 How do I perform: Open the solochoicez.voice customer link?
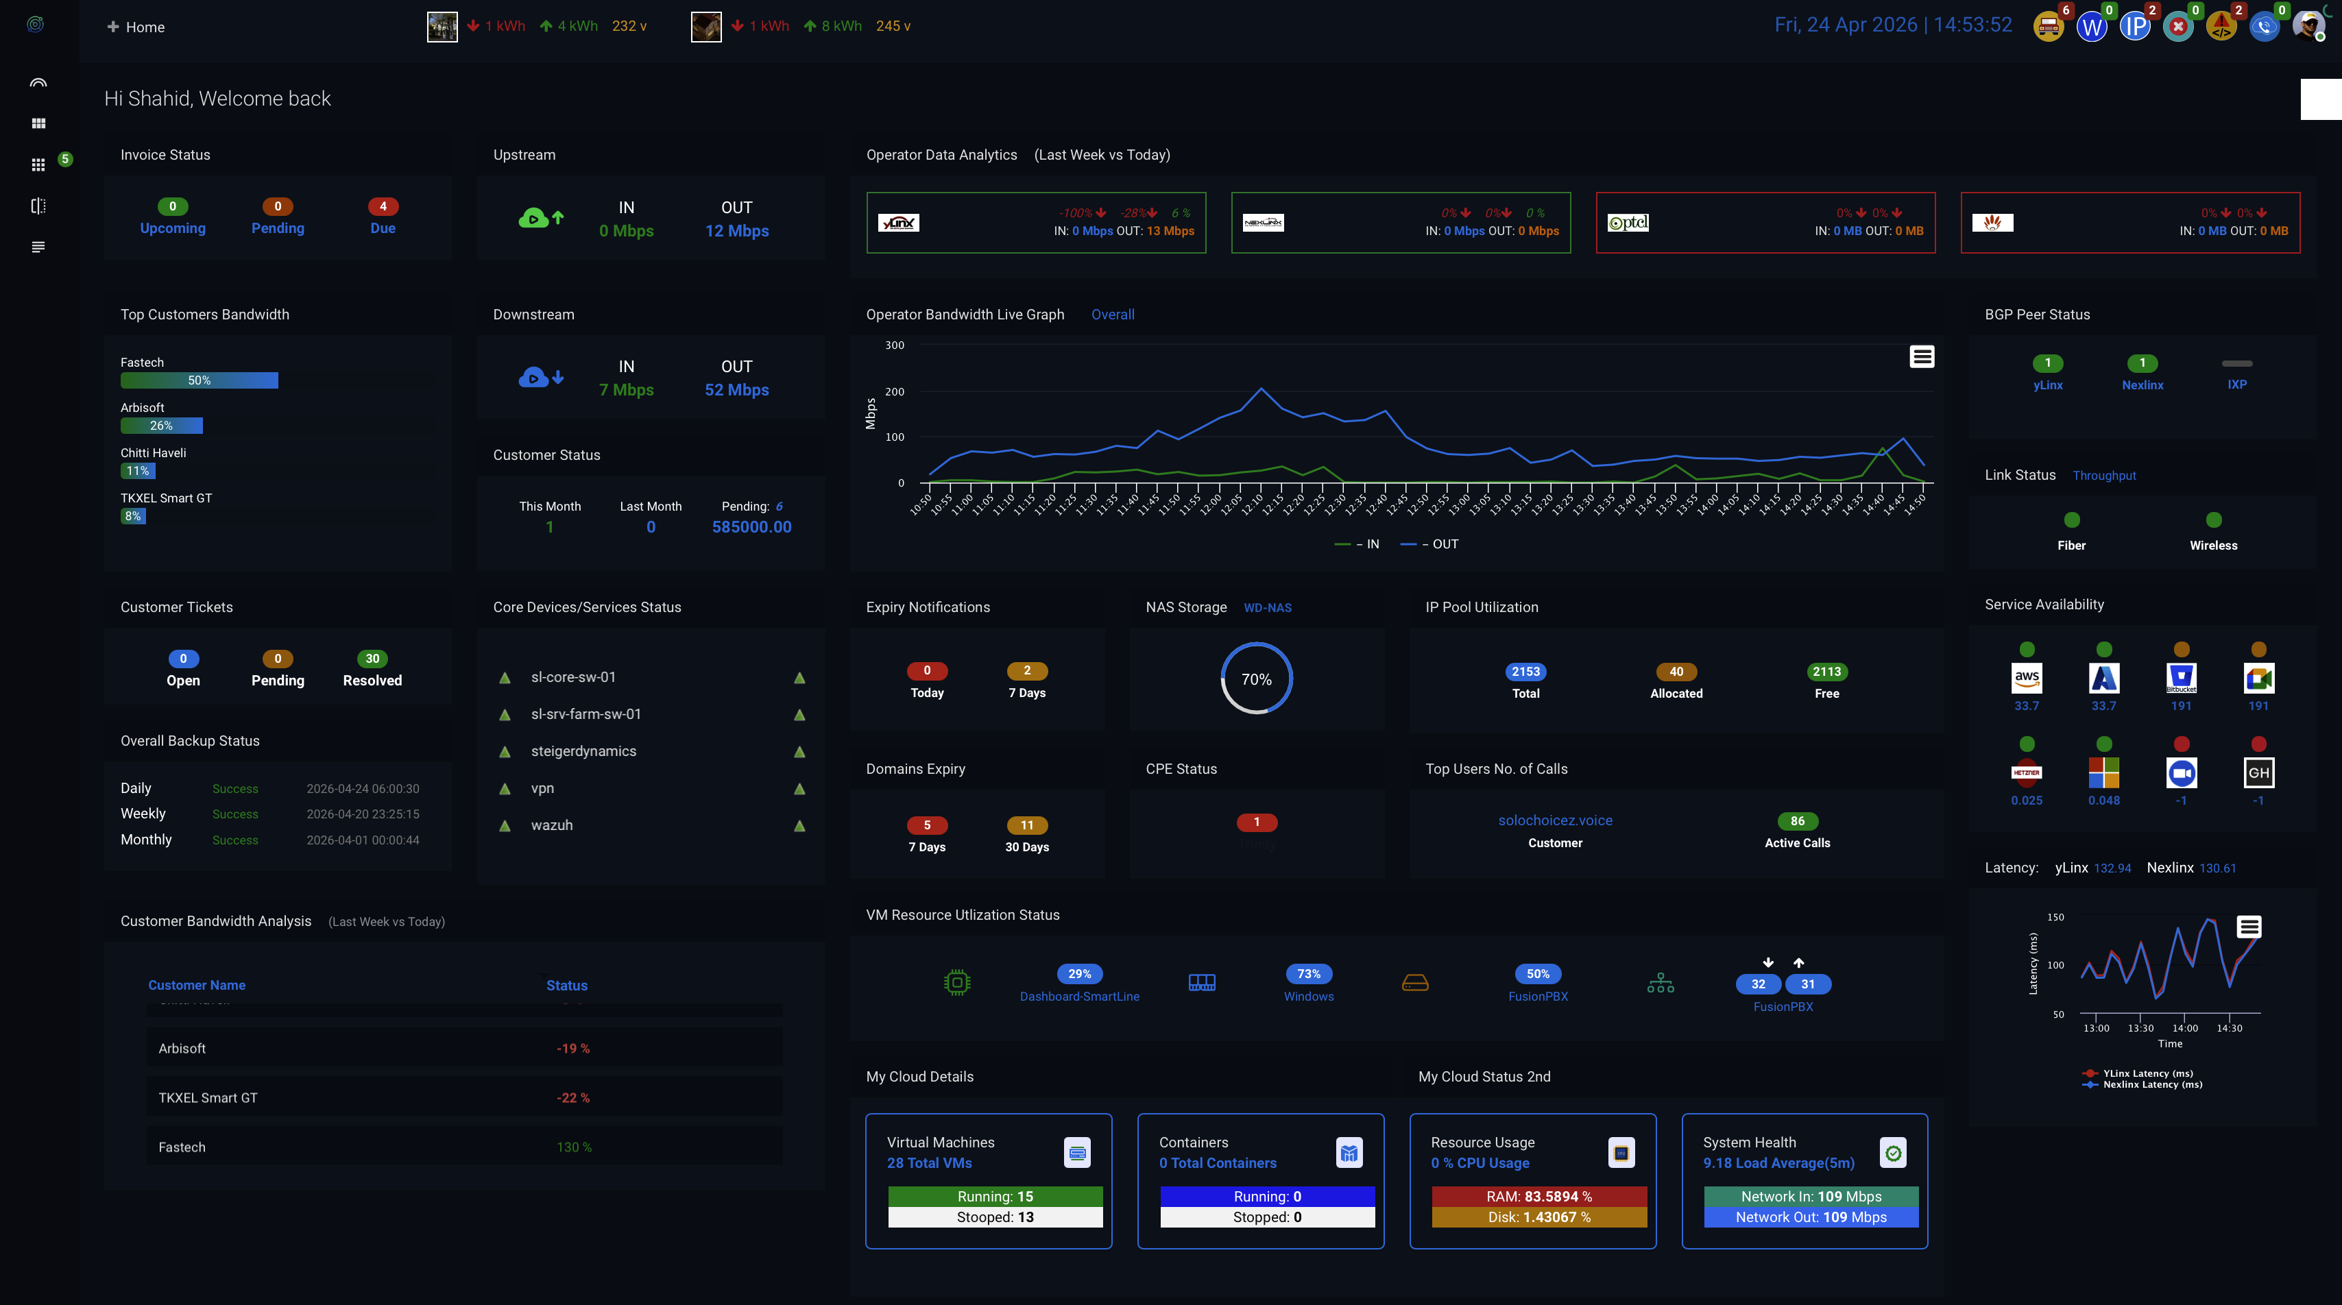pyautogui.click(x=1555, y=820)
